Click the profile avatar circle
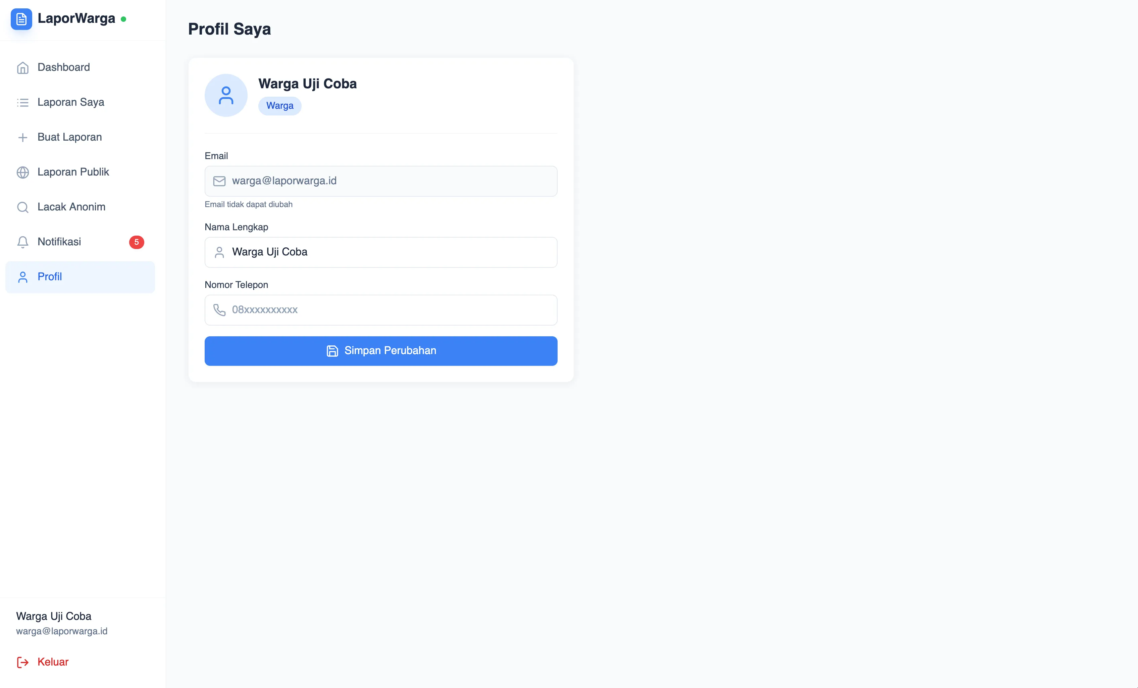This screenshot has height=688, width=1138. point(226,95)
